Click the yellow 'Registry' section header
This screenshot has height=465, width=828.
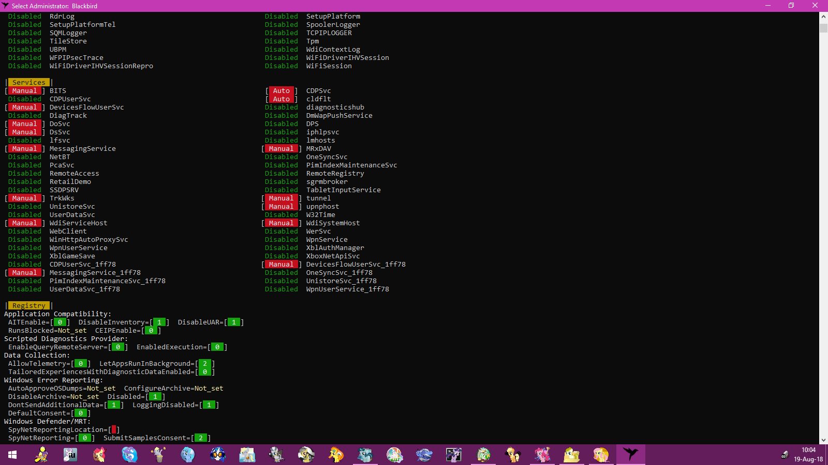point(29,305)
